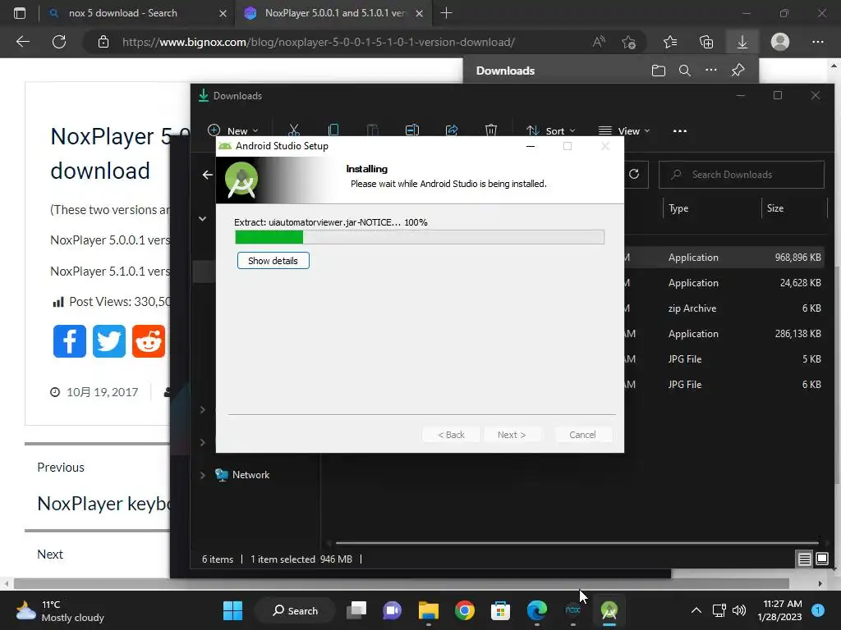This screenshot has height=630, width=841.
Task: Select the 24,628 KB Application row
Action: click(x=724, y=283)
